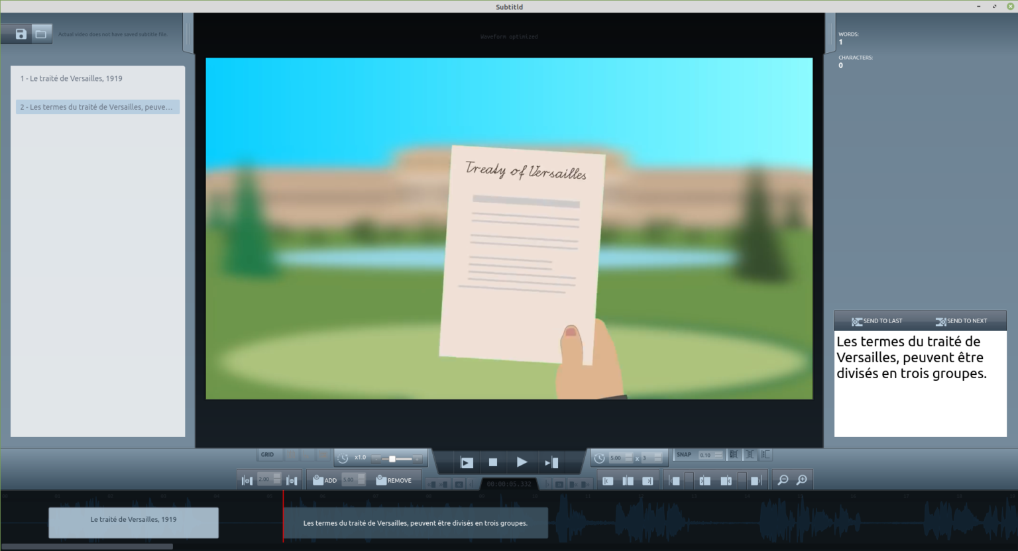
Task: Click the playback speed slider handle
Action: [392, 459]
